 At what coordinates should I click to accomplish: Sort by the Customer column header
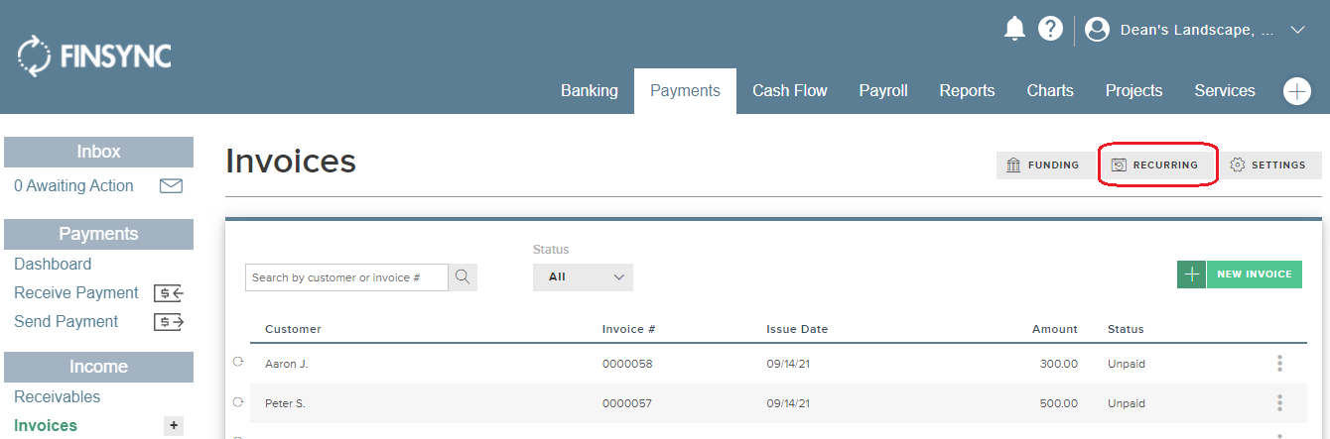point(293,329)
